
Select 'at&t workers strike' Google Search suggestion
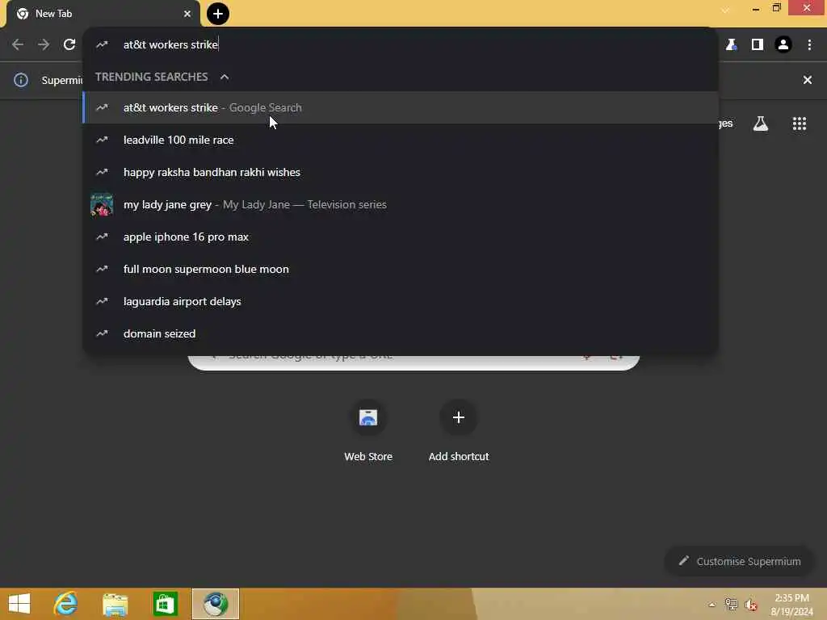401,107
